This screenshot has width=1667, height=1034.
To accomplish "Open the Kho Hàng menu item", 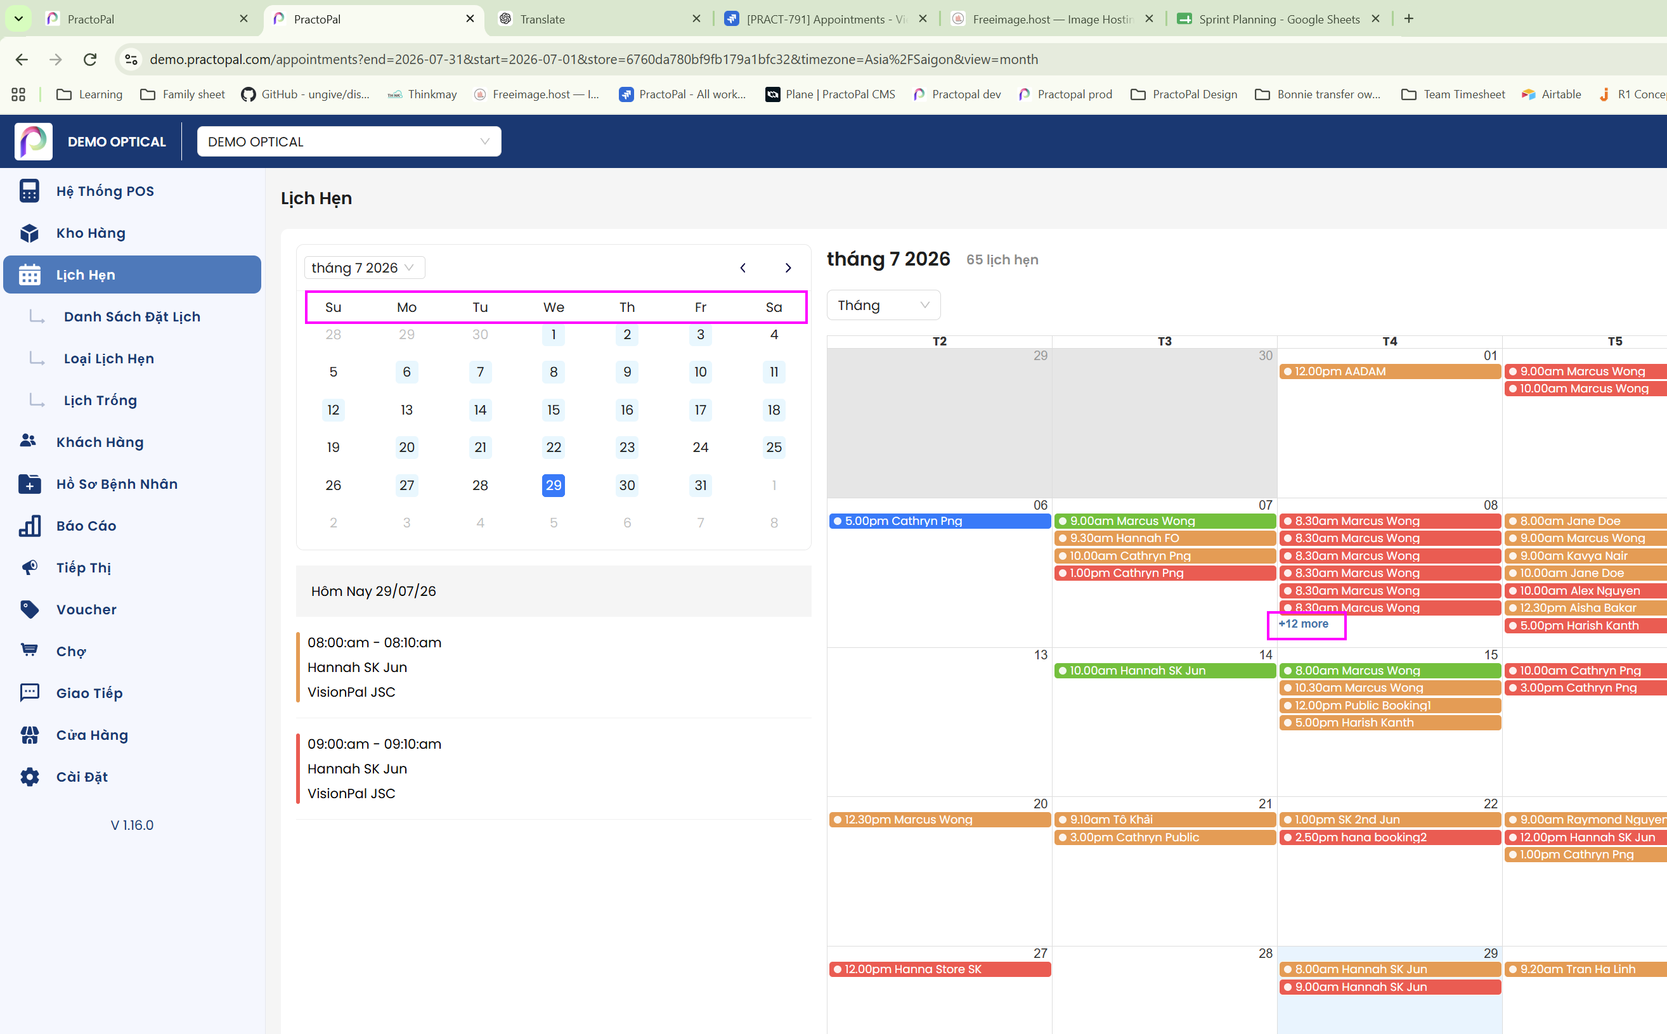I will click(x=132, y=233).
